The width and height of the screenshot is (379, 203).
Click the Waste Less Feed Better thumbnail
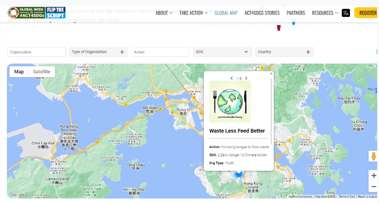230,101
